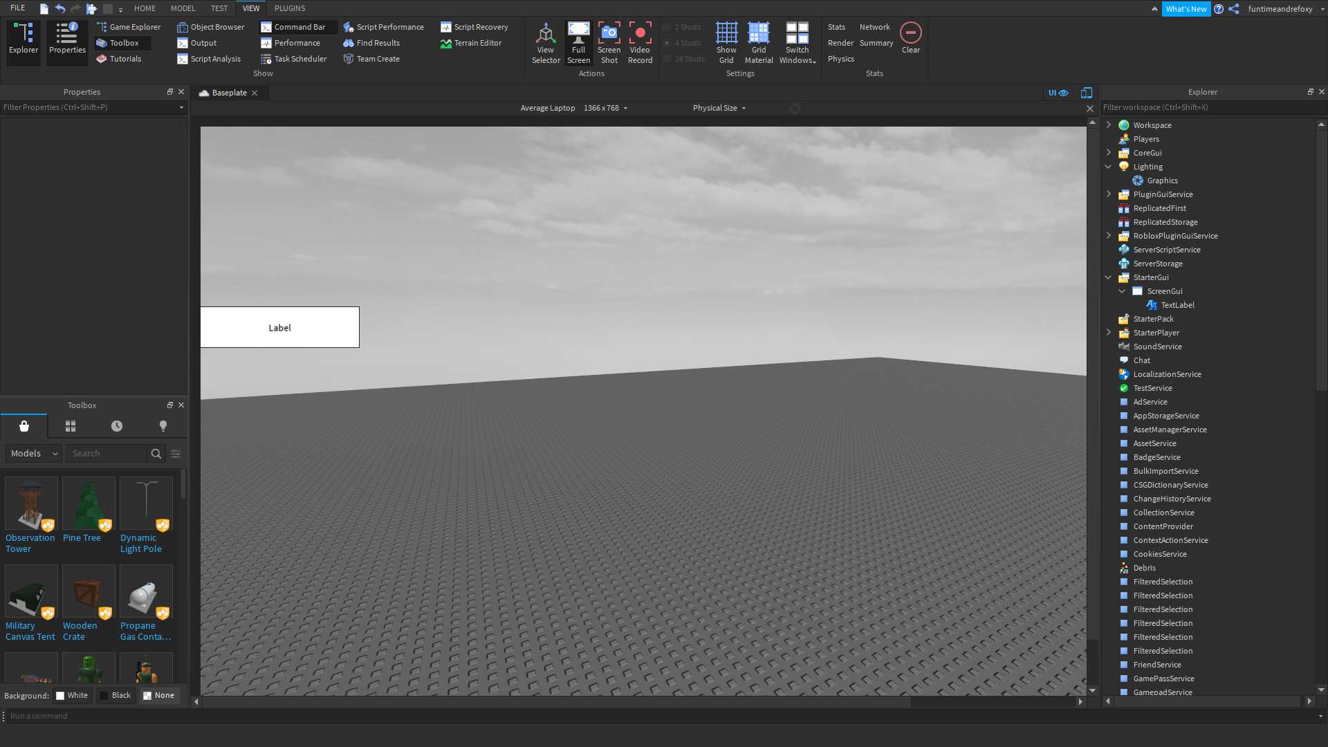This screenshot has width=1328, height=747.
Task: Select Black toolbox background option
Action: [x=115, y=695]
